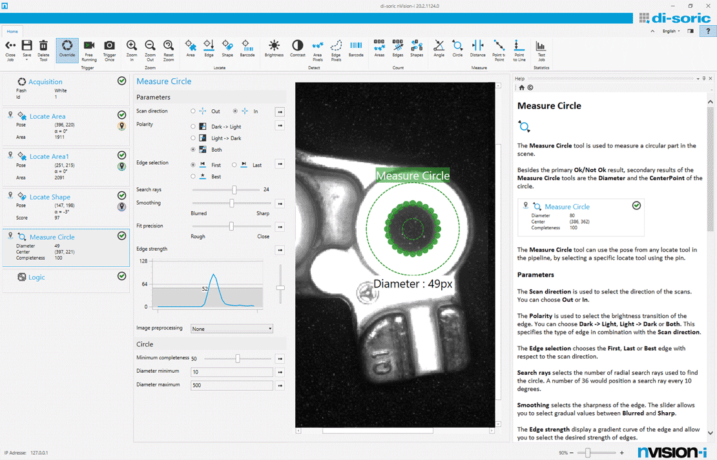Switch to the Home ribbon tab
Screen dimensions: 717x460
coord(12,31)
